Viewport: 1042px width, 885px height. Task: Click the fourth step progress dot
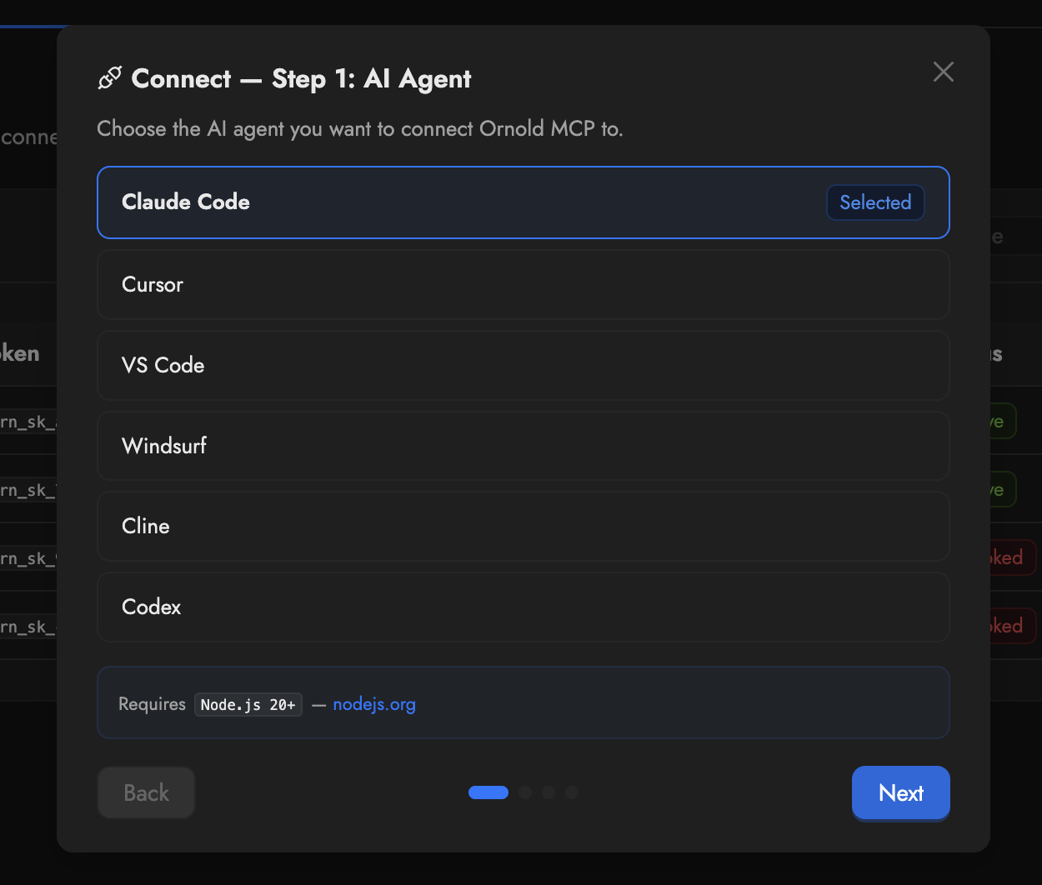pyautogui.click(x=572, y=792)
